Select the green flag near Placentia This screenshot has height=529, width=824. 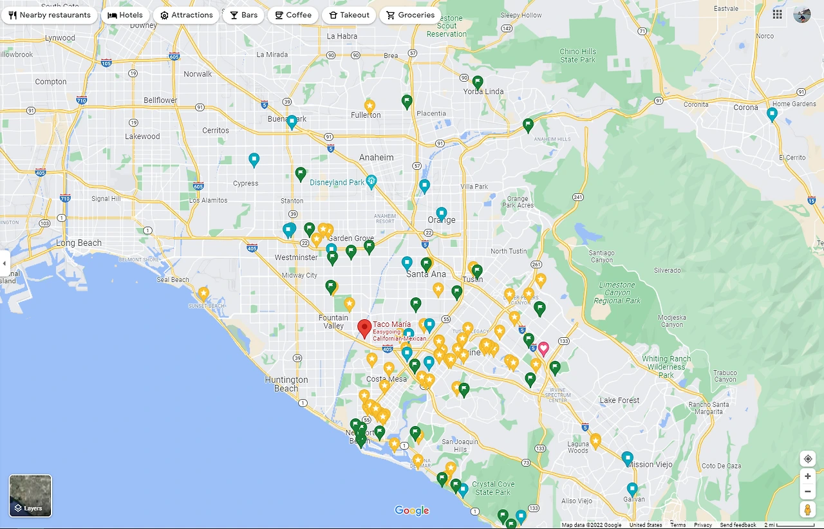407,101
